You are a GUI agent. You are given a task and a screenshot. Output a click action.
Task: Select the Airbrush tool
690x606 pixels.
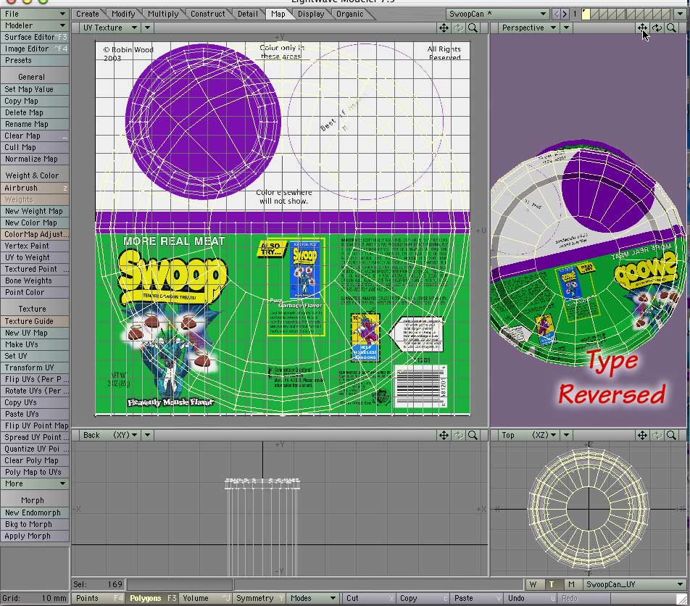[35, 188]
